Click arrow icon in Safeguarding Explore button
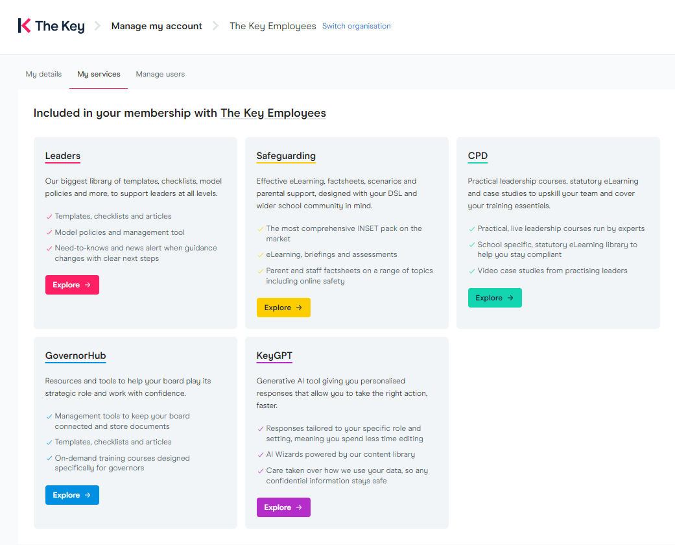Image resolution: width=675 pixels, height=545 pixels. point(299,308)
